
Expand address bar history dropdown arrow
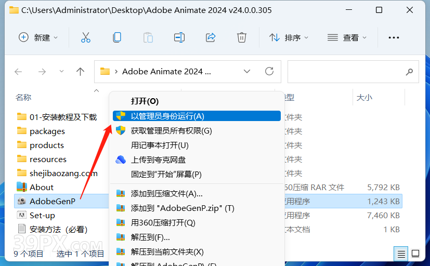[247, 72]
